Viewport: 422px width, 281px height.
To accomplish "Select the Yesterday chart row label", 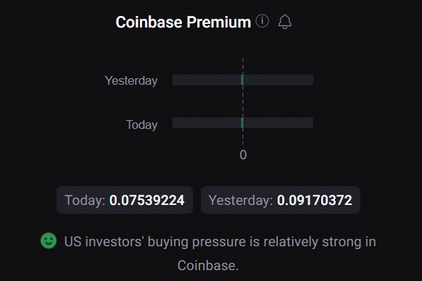I will tap(131, 80).
